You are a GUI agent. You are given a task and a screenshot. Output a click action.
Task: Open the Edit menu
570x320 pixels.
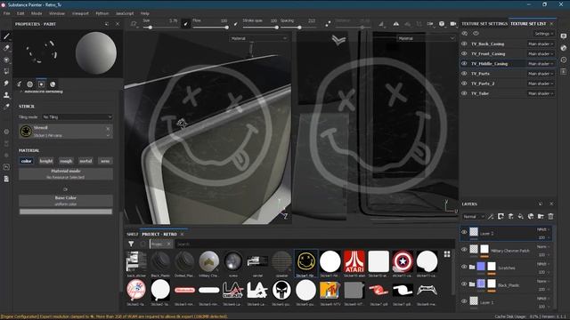(20, 13)
